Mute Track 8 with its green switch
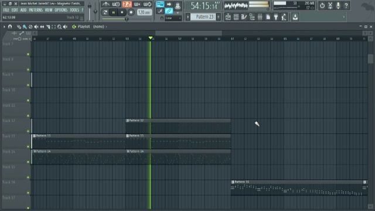Viewport: 375px width, 211px height. (28, 70)
